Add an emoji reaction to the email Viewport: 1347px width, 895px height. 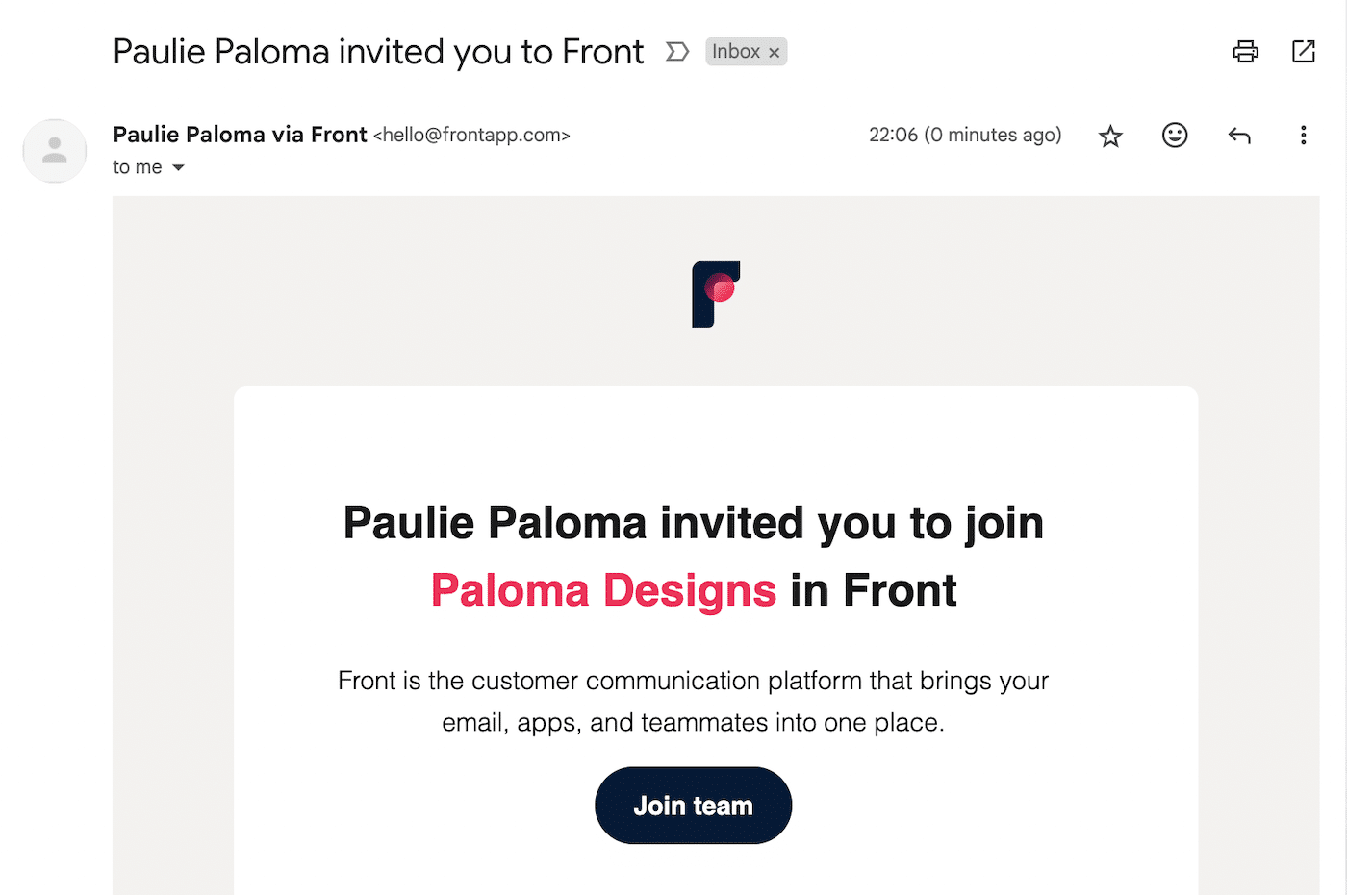(1174, 136)
